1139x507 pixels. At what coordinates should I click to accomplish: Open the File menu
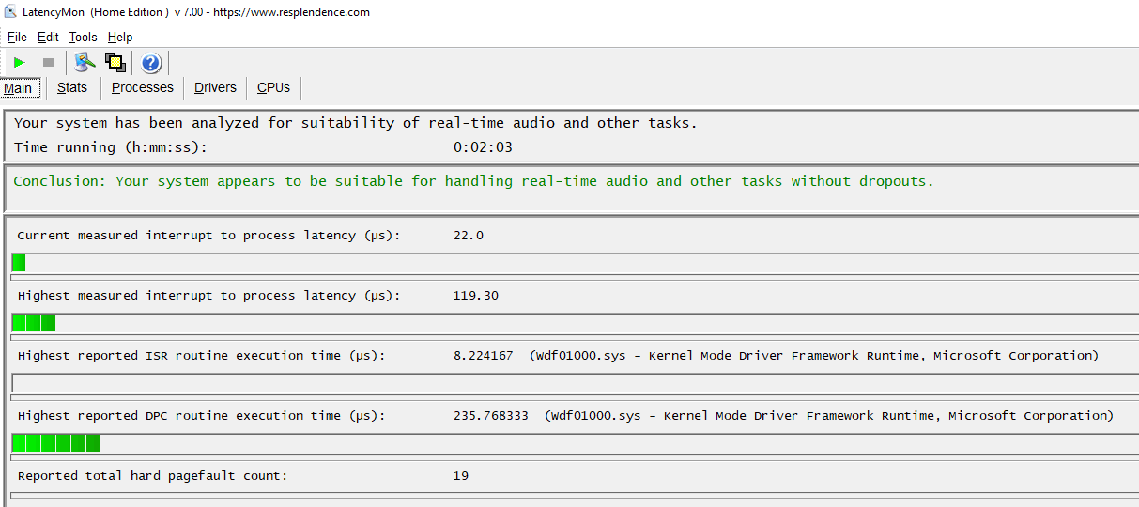(x=17, y=37)
